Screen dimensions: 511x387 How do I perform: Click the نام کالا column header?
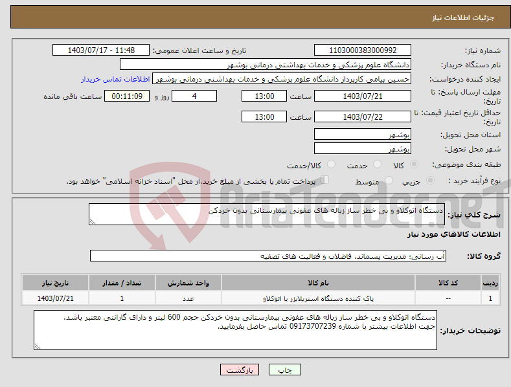pyautogui.click(x=318, y=283)
